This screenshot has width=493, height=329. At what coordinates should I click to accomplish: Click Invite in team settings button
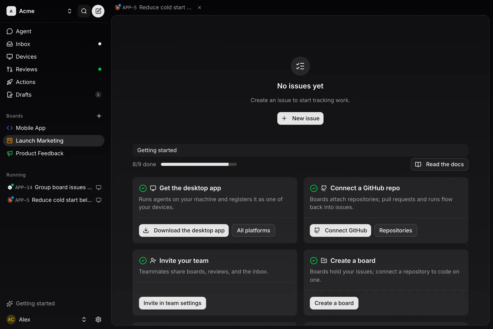click(x=173, y=303)
